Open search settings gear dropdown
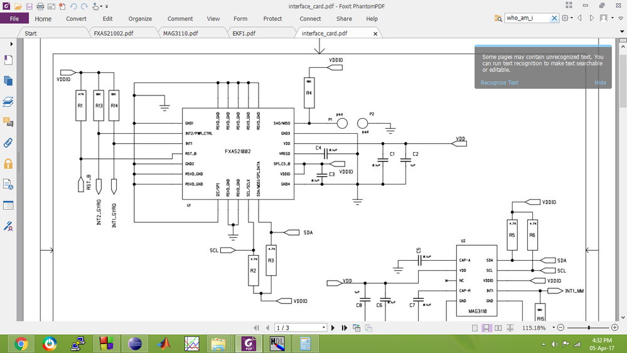 pyautogui.click(x=567, y=18)
